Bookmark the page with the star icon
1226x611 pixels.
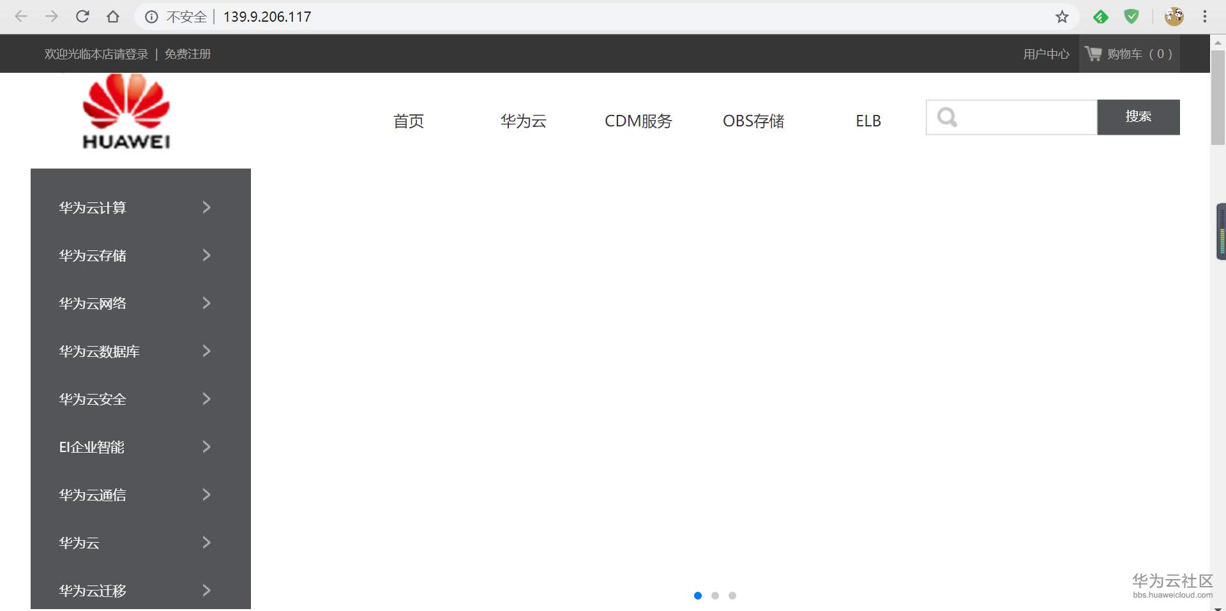pyautogui.click(x=1062, y=17)
